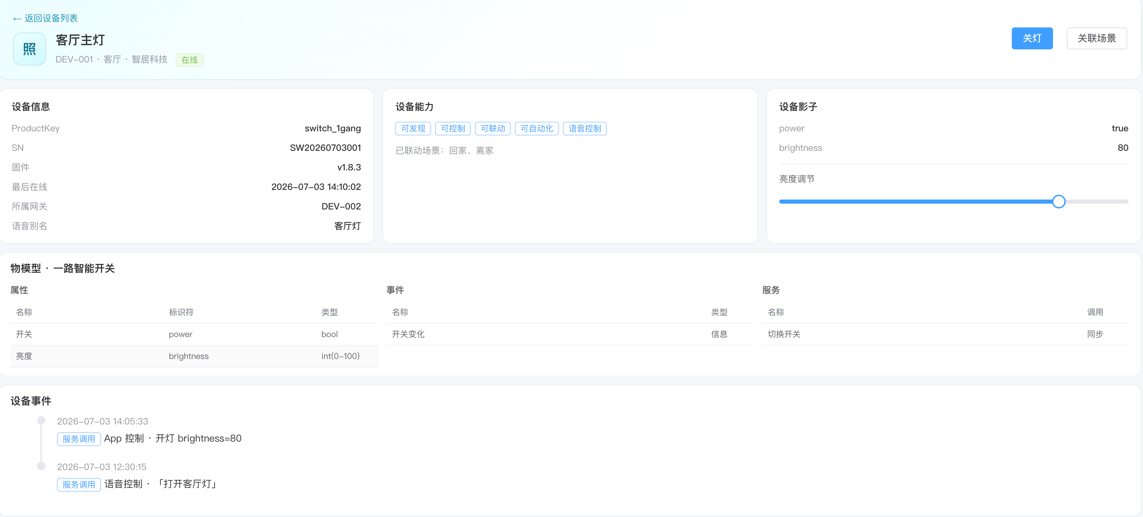Select the 开关变化 event row
The width and height of the screenshot is (1143, 517).
570,334
